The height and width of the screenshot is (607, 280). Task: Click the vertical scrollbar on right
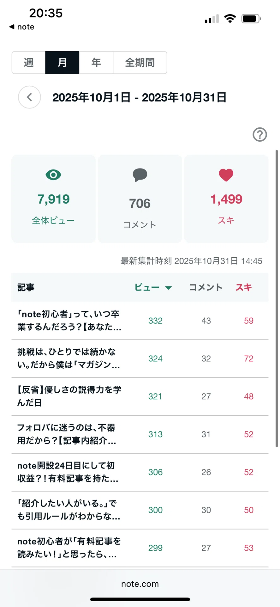tap(277, 298)
